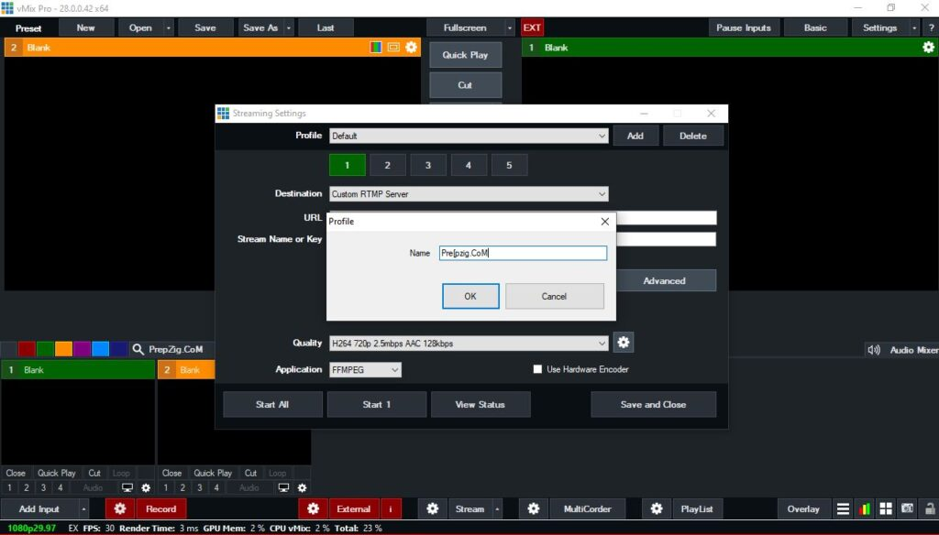Open streaming settings gear beside Stream

click(x=433, y=508)
